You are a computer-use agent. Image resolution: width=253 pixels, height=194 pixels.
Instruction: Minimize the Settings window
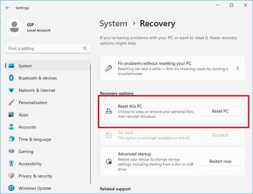click(x=218, y=5)
